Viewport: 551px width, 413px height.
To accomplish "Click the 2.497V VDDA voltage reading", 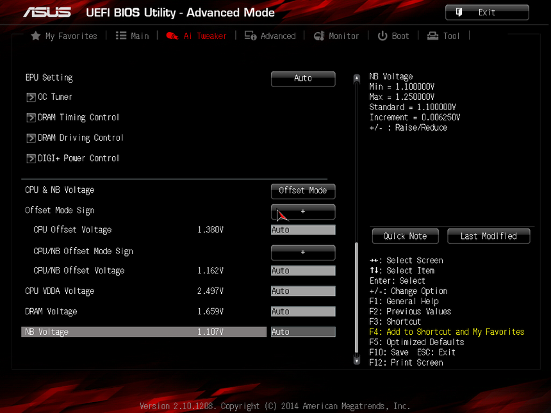I will (210, 291).
